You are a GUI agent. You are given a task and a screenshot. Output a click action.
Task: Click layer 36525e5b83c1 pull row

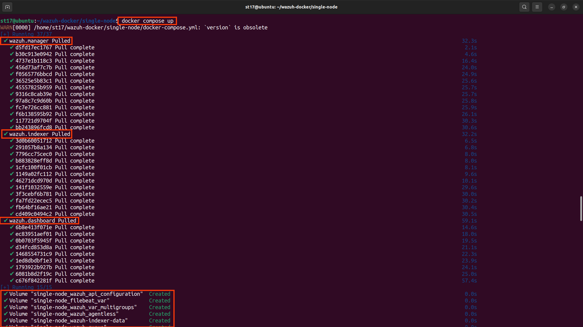pyautogui.click(x=52, y=81)
